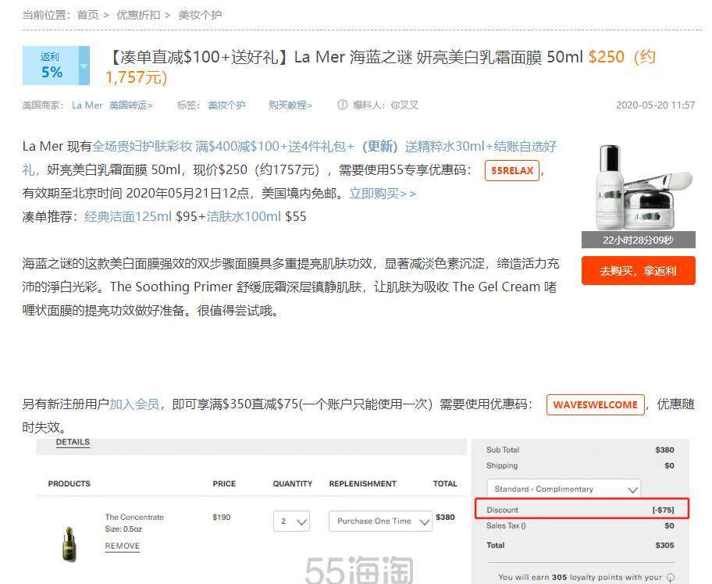The height and width of the screenshot is (584, 712).
Task: Open the Purchase One Time dropdown
Action: tap(380, 522)
